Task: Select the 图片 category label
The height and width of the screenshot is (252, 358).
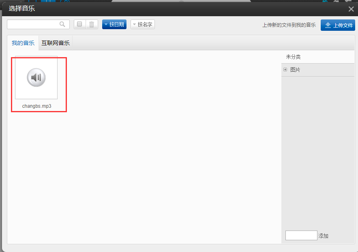Action: point(296,70)
